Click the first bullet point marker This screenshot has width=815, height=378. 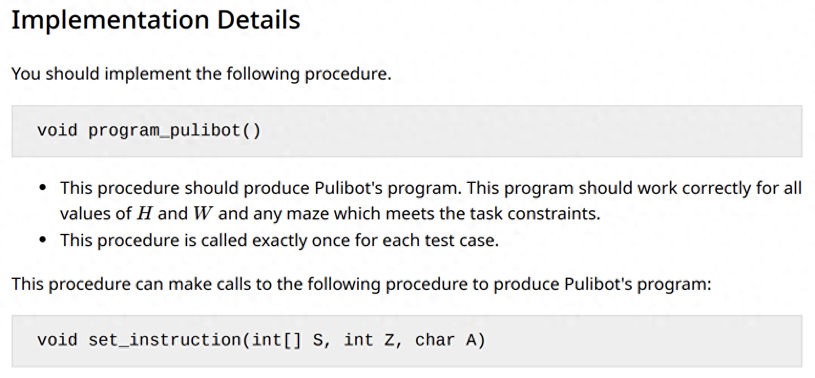click(43, 188)
